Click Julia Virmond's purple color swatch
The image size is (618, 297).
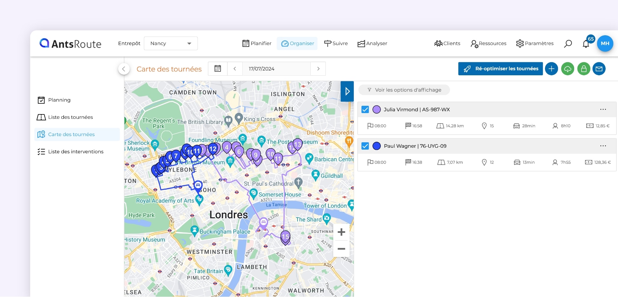click(377, 110)
